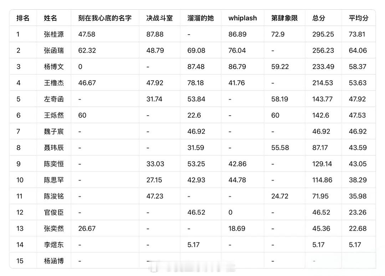
Task: Select the value 33.03
Action: tap(155, 164)
